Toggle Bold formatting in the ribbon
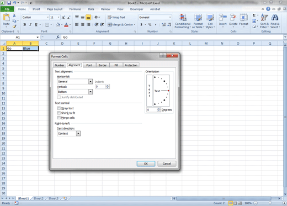Screen dimensions: 287x206 [x=25, y=24]
